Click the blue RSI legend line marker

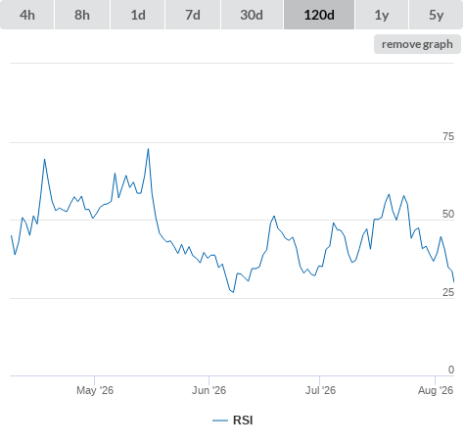220,421
